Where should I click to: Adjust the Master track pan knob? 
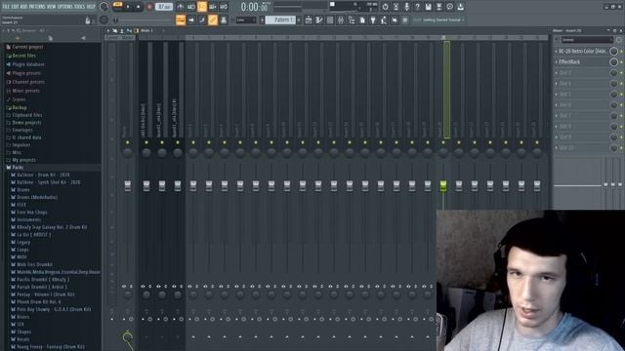(128, 152)
